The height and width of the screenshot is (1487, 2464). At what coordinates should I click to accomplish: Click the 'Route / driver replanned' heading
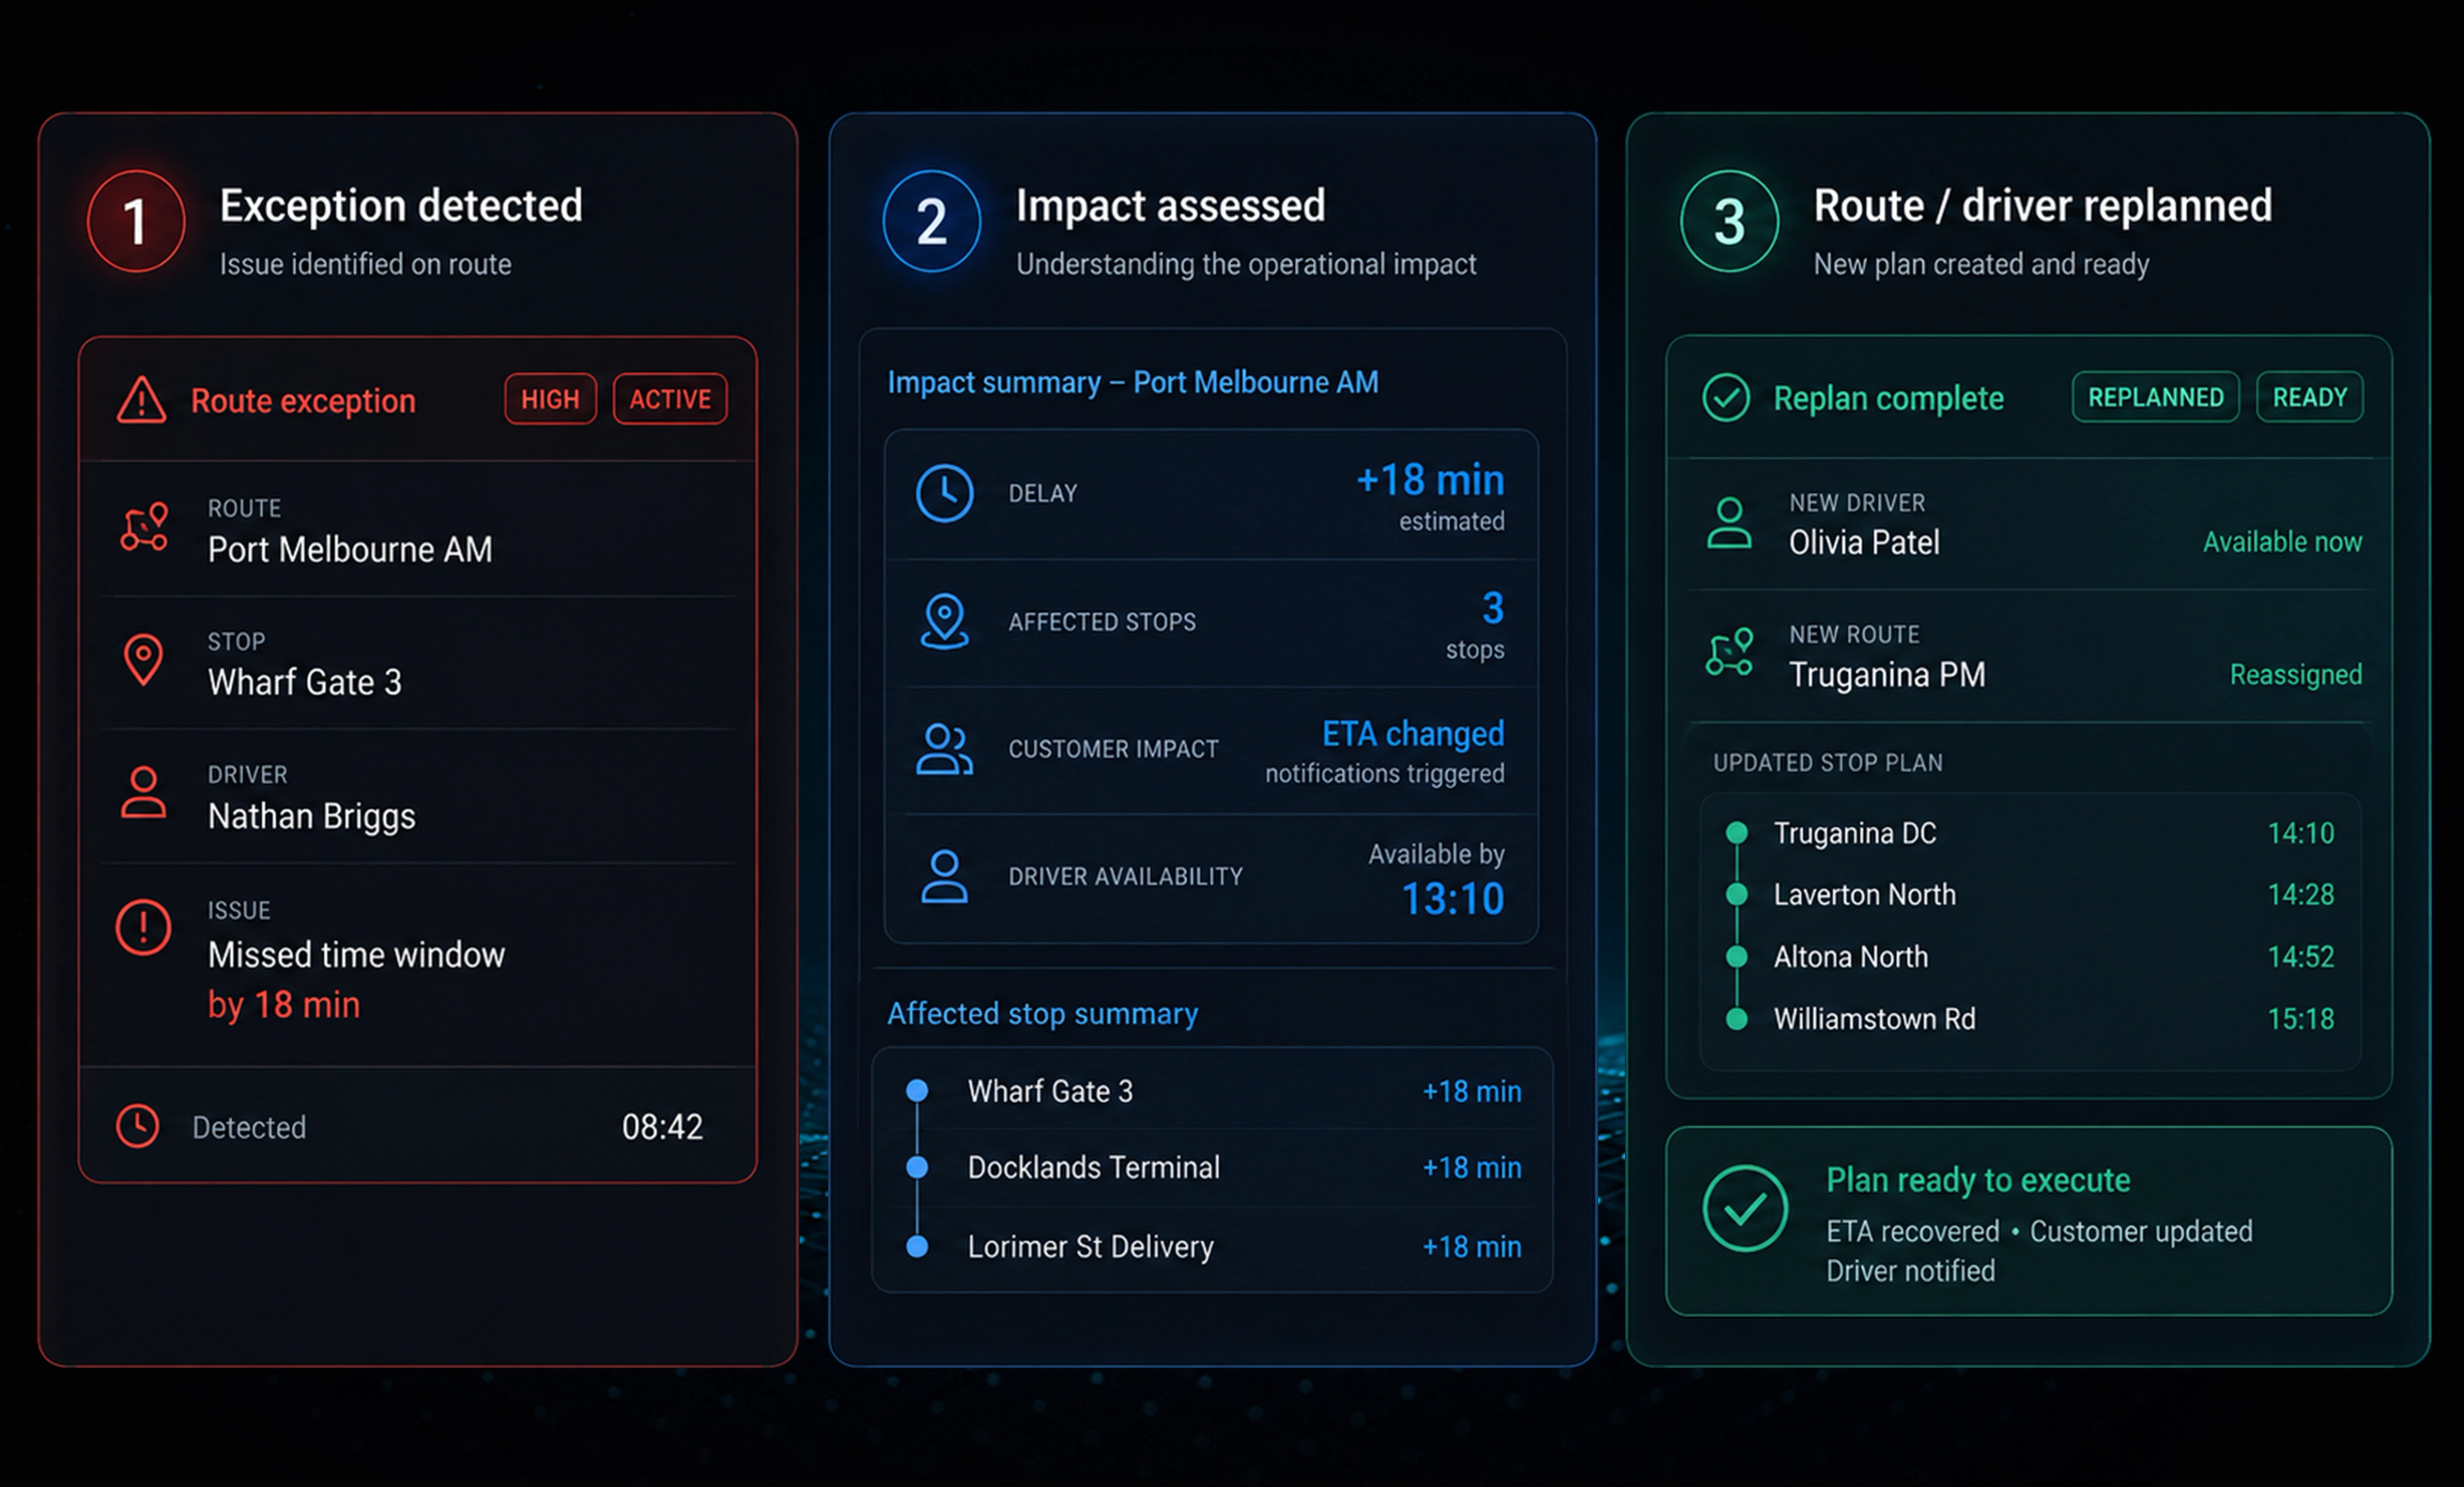[x=2042, y=205]
